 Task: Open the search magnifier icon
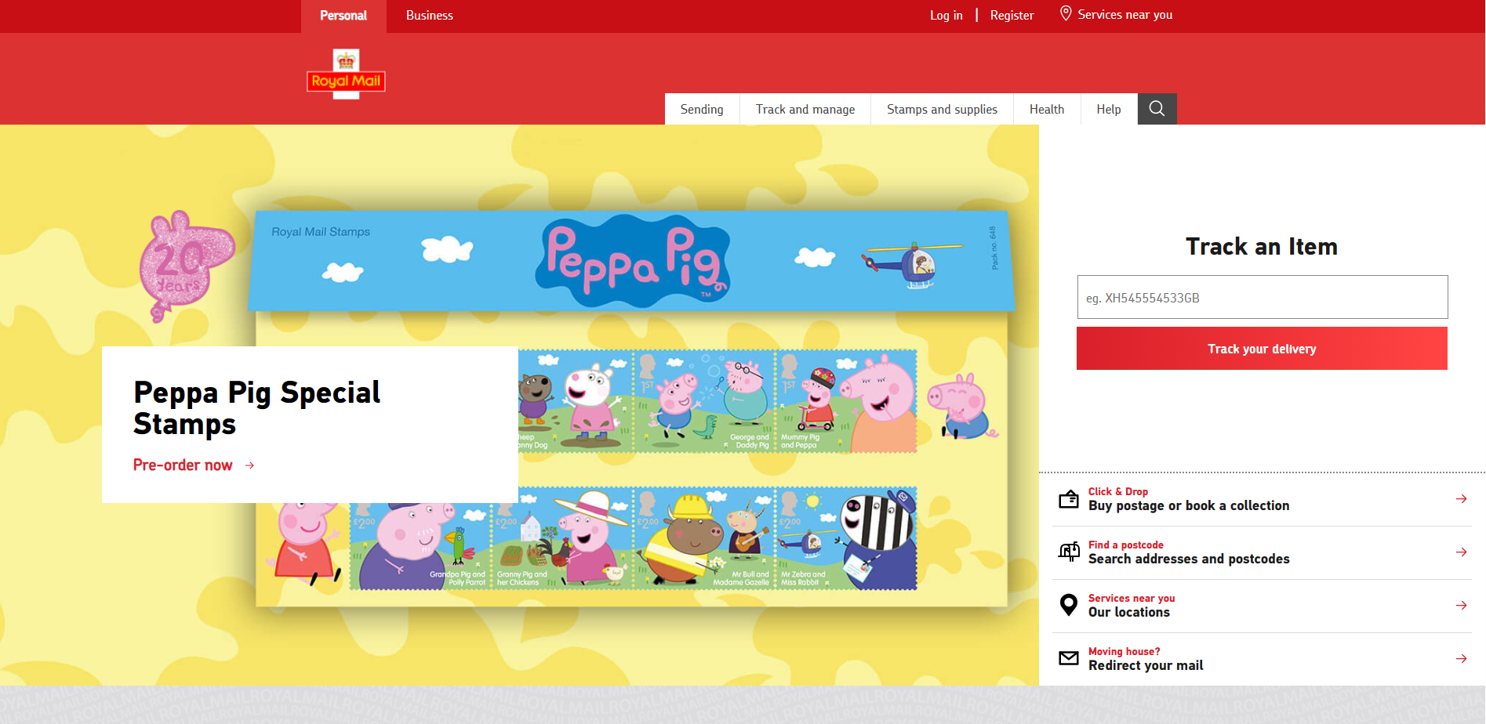coord(1157,109)
